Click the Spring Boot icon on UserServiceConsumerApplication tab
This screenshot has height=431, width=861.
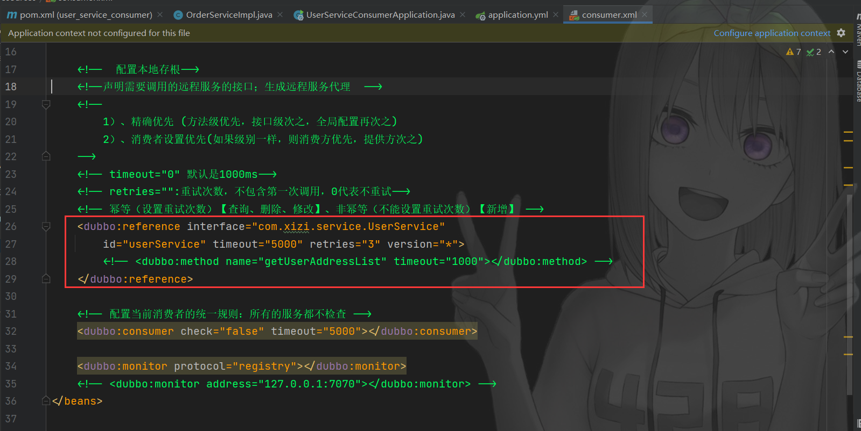[298, 15]
